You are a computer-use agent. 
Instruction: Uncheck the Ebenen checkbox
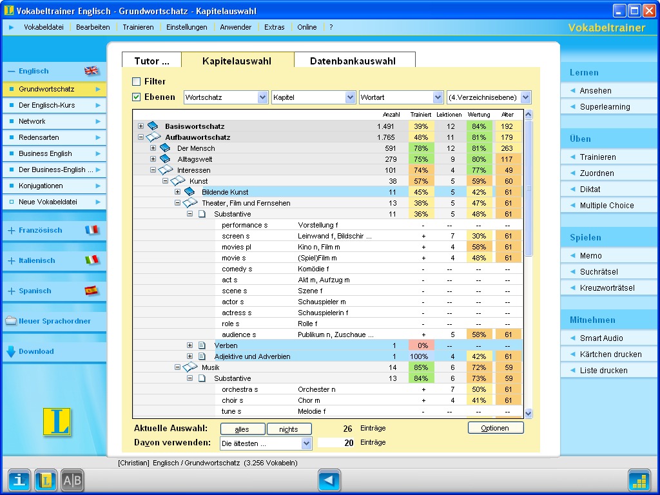click(x=137, y=97)
